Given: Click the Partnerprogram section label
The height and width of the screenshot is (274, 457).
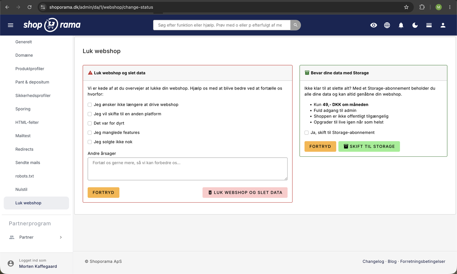Looking at the screenshot, I should click(30, 224).
